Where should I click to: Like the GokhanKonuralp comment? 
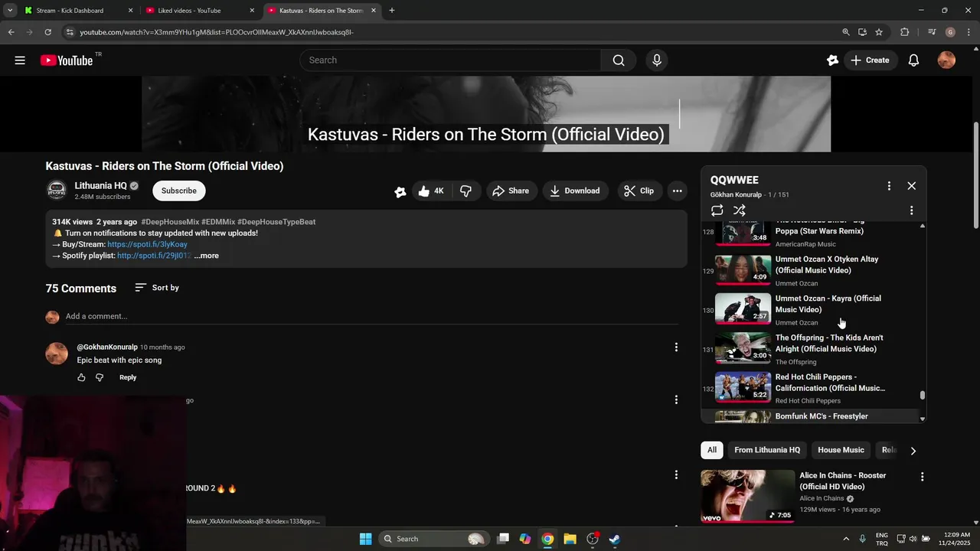(81, 377)
